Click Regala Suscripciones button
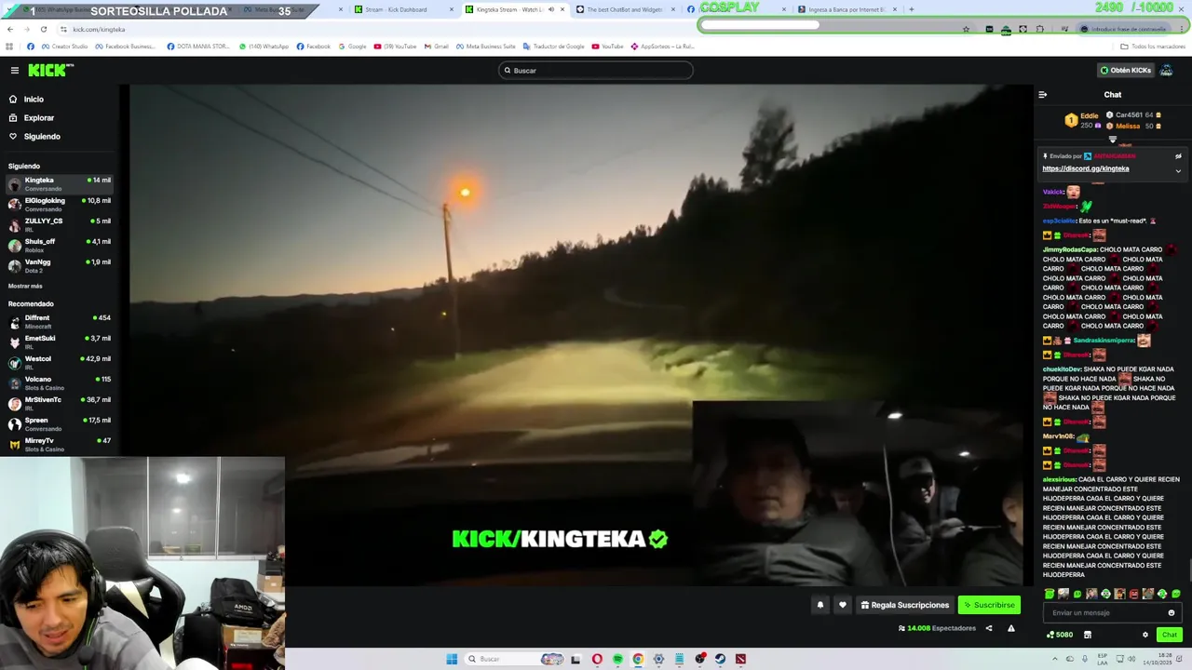This screenshot has height=670, width=1192. click(x=905, y=605)
